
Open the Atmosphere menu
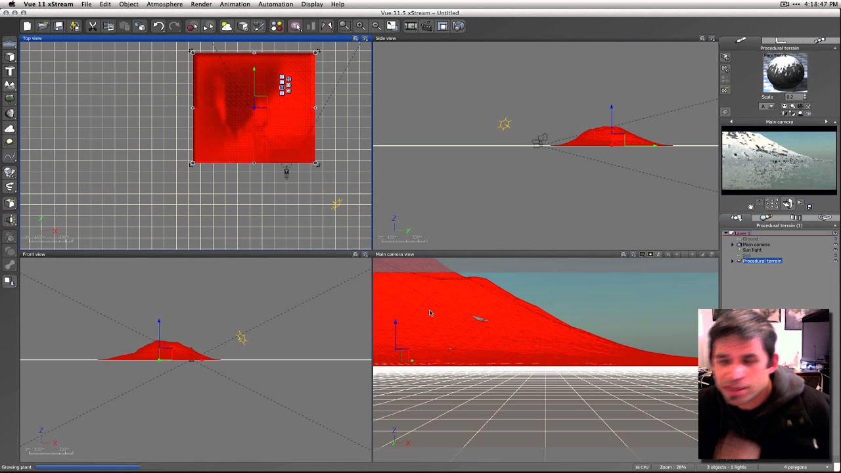(164, 5)
